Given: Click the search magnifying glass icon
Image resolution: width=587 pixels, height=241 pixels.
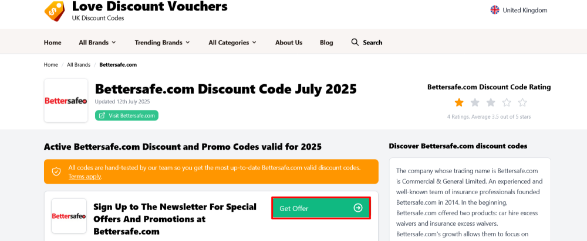Looking at the screenshot, I should 355,42.
